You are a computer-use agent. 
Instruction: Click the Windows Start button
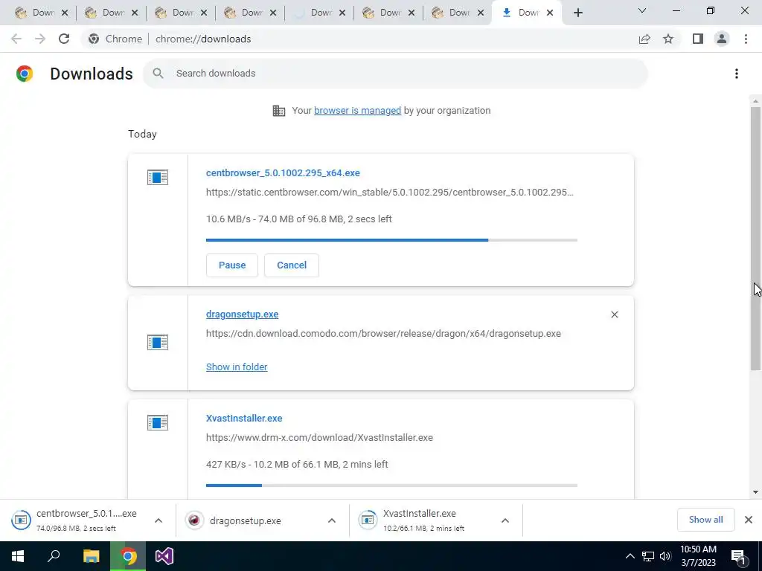(x=18, y=556)
